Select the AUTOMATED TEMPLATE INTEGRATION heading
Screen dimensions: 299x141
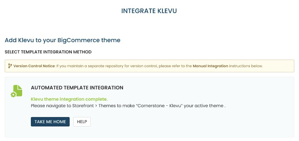(x=77, y=88)
